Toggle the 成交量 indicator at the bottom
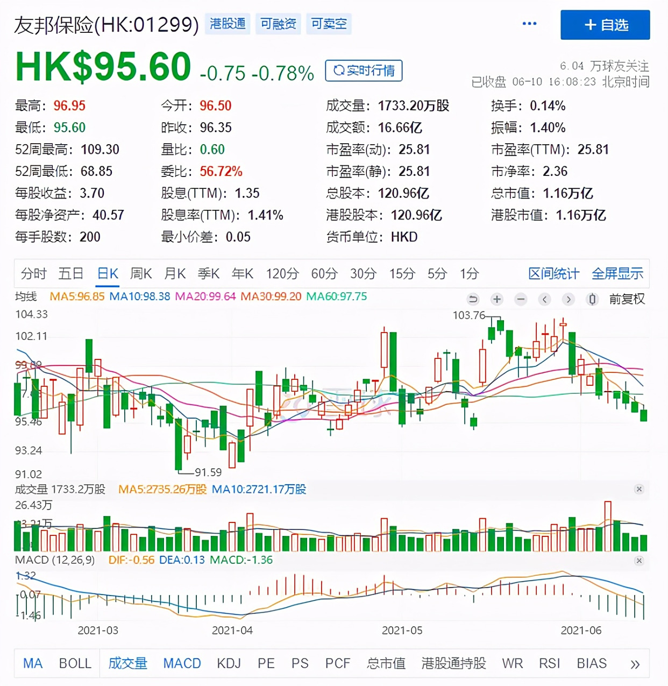Image resolution: width=668 pixels, height=686 pixels. [x=128, y=663]
